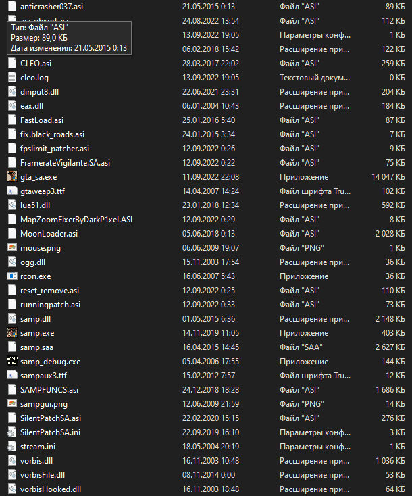Viewport: 412px width, 496px height.
Task: Click the size value 2 627 КБ
Action: point(390,347)
